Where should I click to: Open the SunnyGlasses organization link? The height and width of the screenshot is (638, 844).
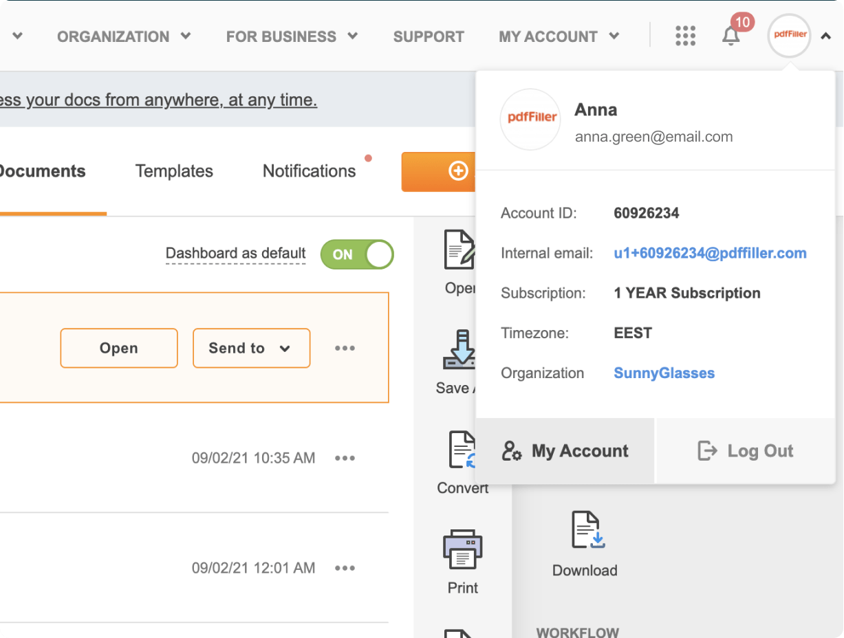[x=664, y=373]
